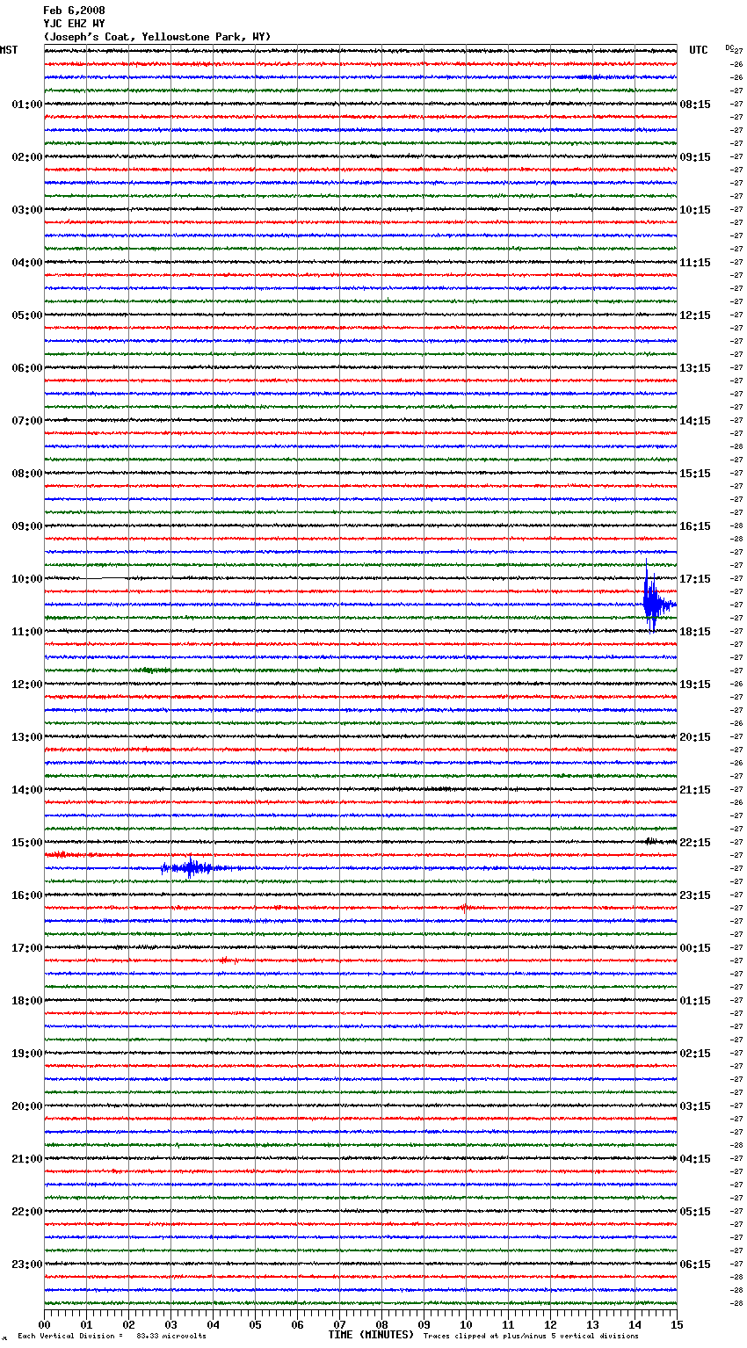
Task: Click the '07' minute tick label
Action: tap(339, 1324)
